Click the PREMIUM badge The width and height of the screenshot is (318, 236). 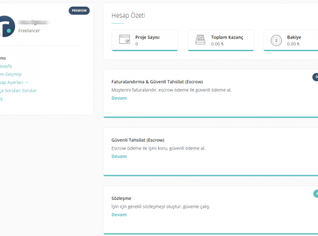[x=79, y=10]
